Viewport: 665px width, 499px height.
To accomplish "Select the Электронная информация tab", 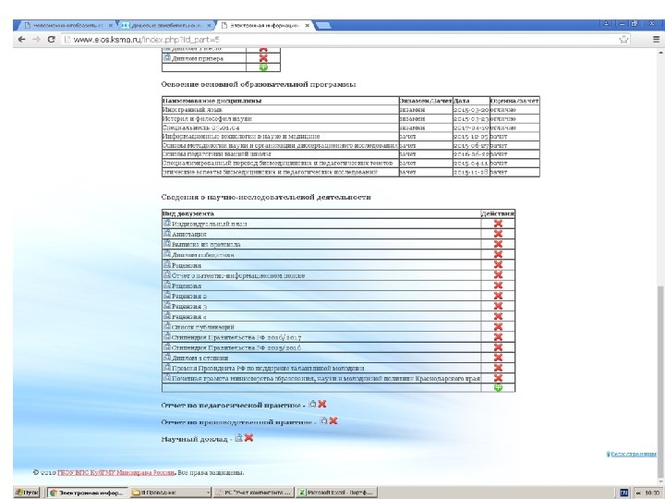I will pos(263,26).
